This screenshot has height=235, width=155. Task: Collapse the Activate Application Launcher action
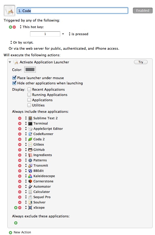point(10,62)
